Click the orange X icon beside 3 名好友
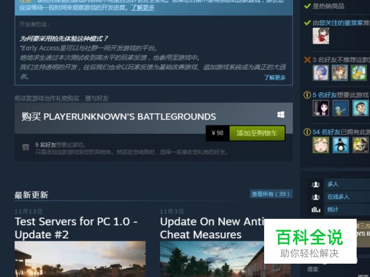Screen dimensions: 370x277 click(307, 60)
